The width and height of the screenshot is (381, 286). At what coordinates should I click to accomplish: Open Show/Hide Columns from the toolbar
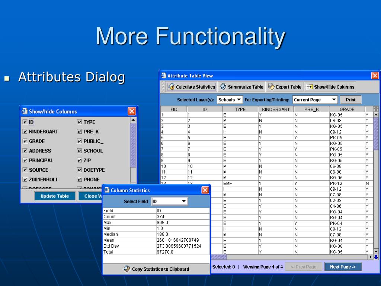330,87
